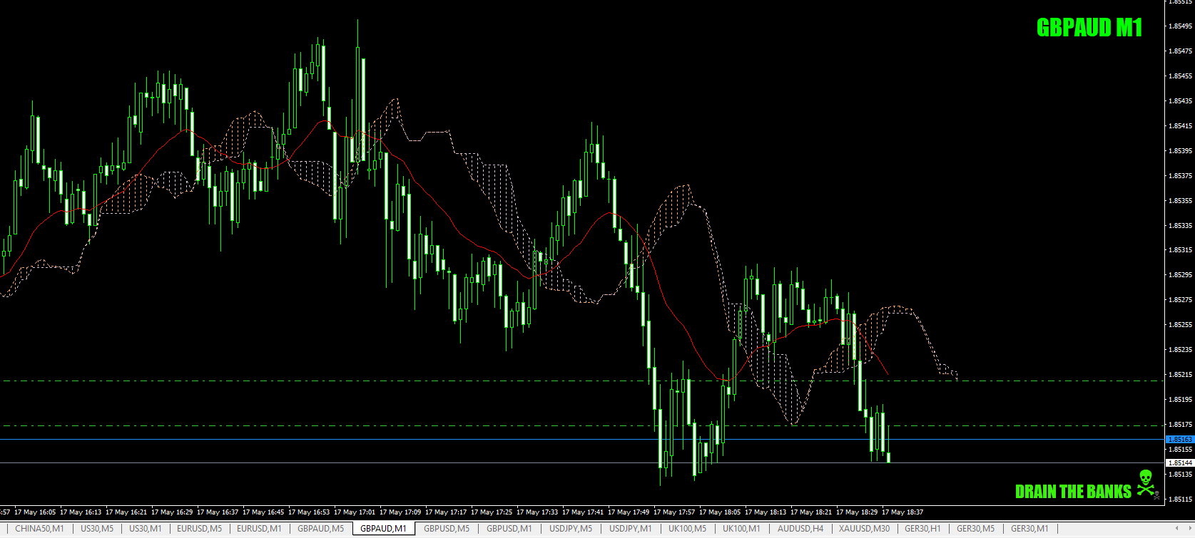1195x538 pixels.
Task: Click the 1.85135 price axis label
Action: pos(1181,475)
